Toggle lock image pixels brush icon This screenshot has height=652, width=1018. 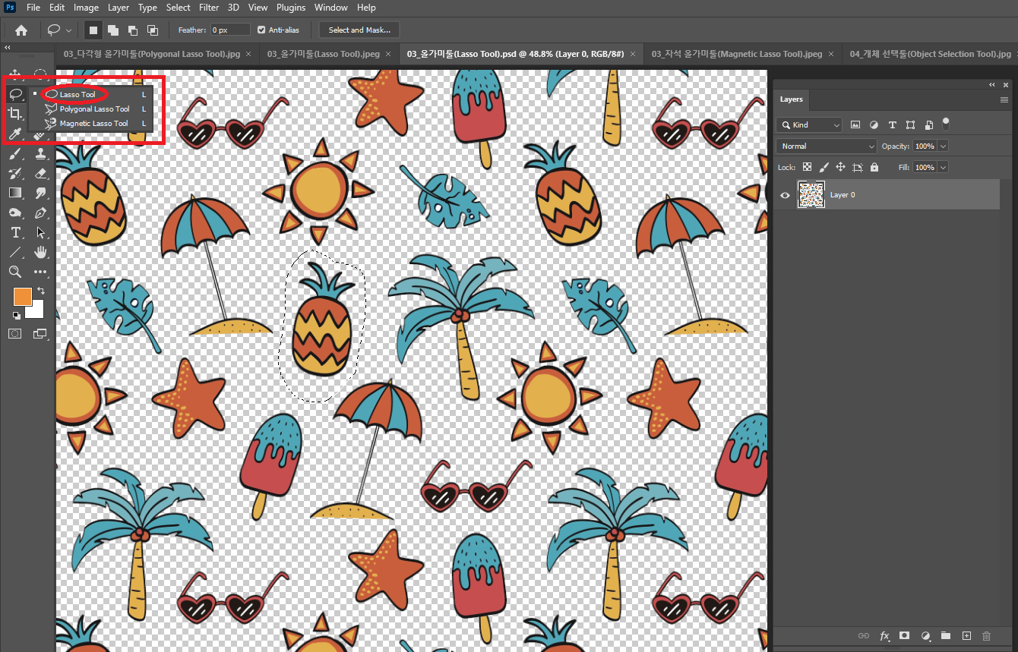(x=824, y=167)
